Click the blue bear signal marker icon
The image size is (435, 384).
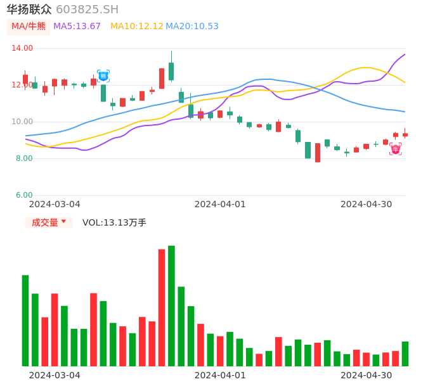coord(103,76)
